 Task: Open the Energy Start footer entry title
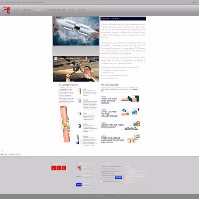(87, 175)
